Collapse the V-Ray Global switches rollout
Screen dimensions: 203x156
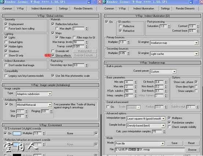(x=51, y=16)
